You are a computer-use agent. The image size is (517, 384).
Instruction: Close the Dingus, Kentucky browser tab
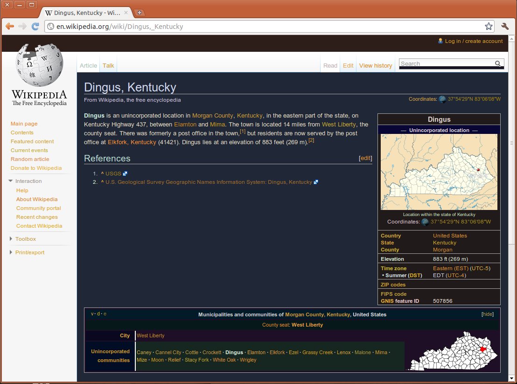pyautogui.click(x=126, y=13)
